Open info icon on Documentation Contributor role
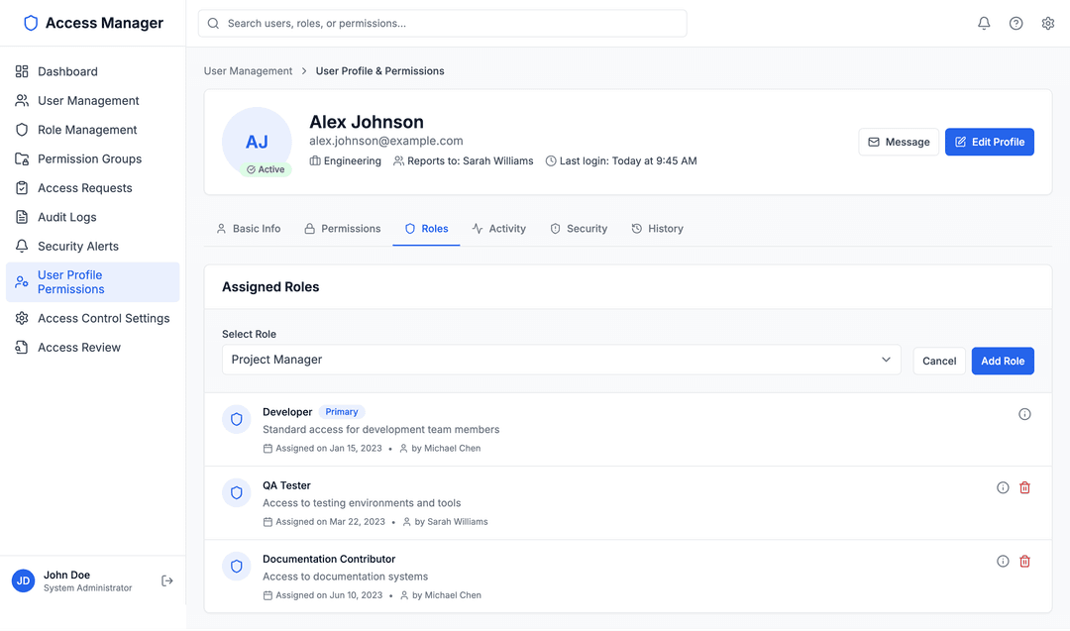This screenshot has width=1070, height=631. click(1002, 561)
